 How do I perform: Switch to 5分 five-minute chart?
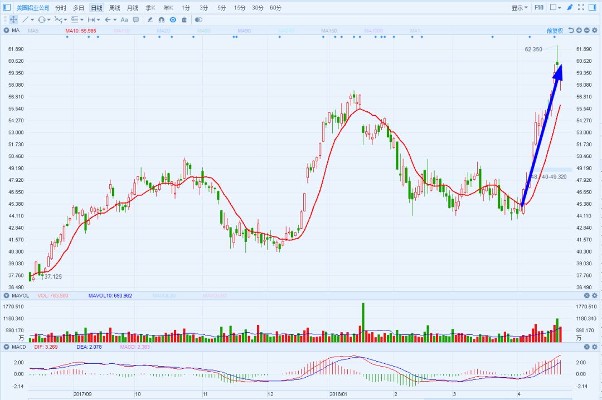point(221,8)
